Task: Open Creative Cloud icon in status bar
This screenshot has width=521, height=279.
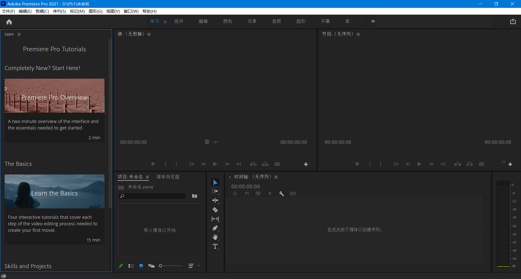Action: 4,276
